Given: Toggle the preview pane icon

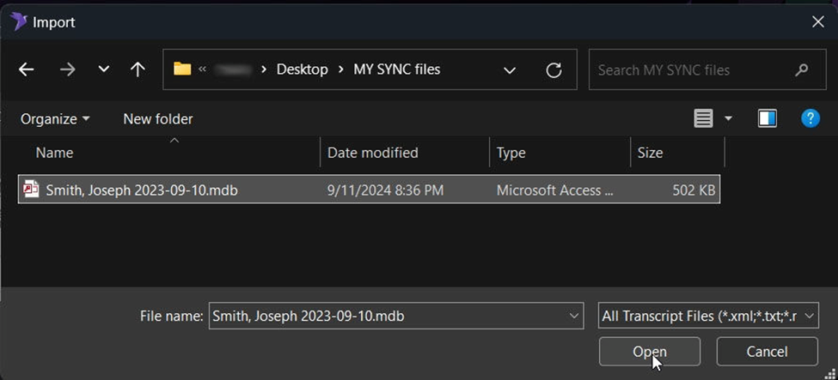Looking at the screenshot, I should (x=768, y=118).
